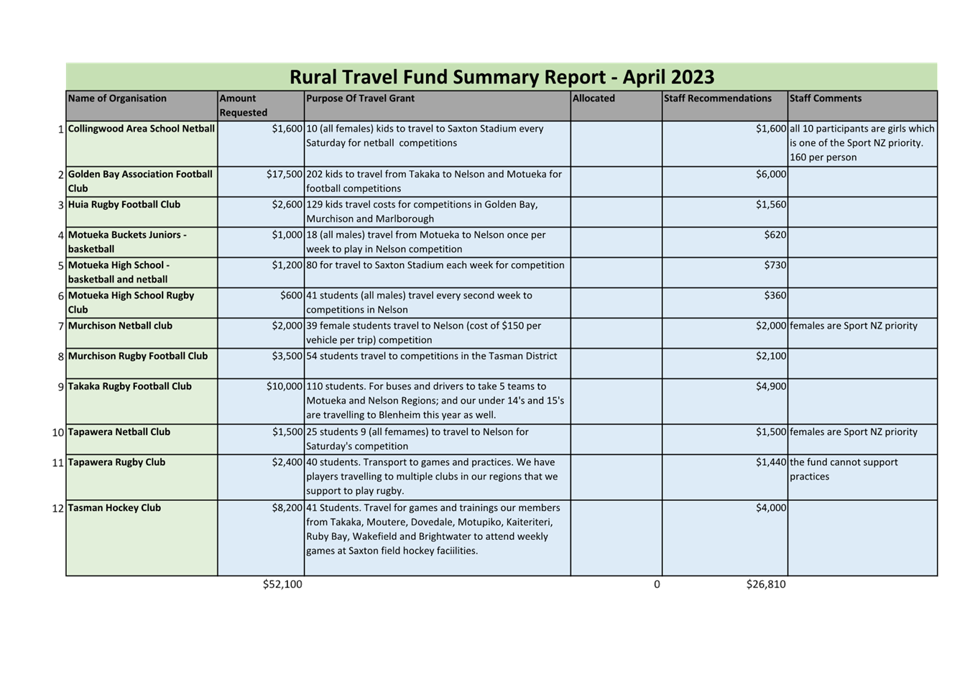Click '110 students. For buses and drivers' purpose
This screenshot has height=683, width=965.
437,401
